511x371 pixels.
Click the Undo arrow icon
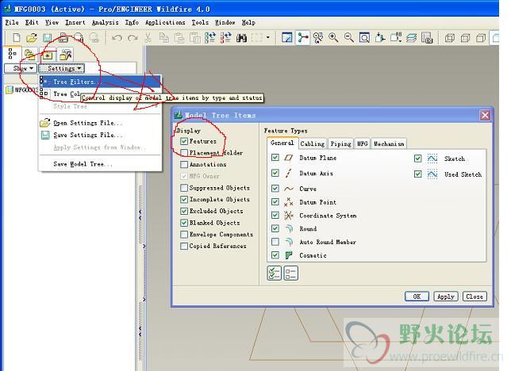tap(117, 38)
